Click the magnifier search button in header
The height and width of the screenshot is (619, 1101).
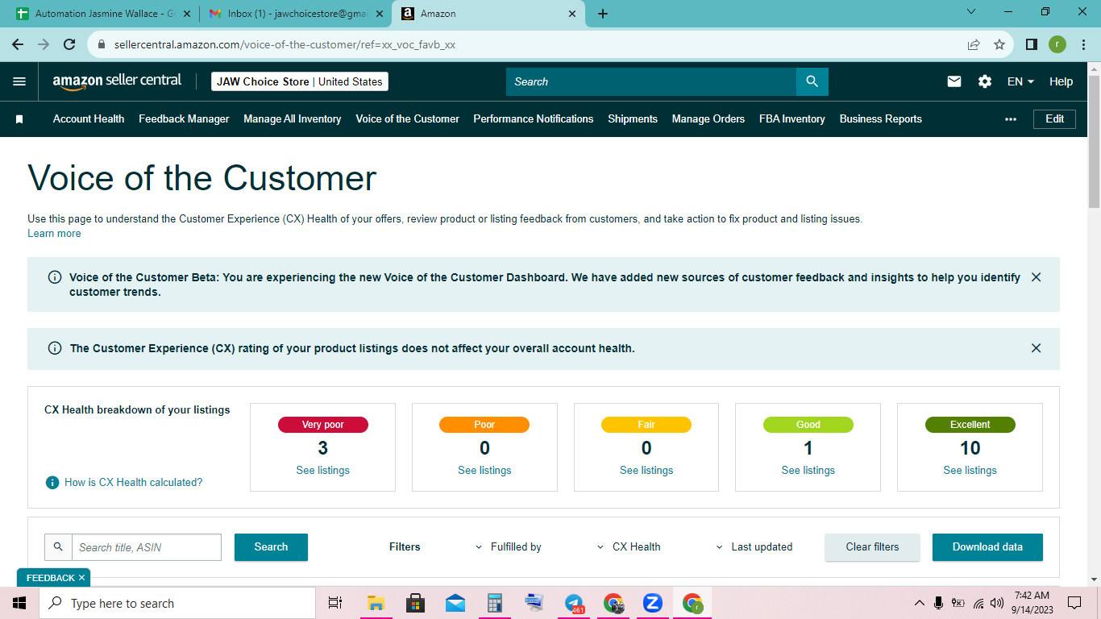(x=812, y=81)
